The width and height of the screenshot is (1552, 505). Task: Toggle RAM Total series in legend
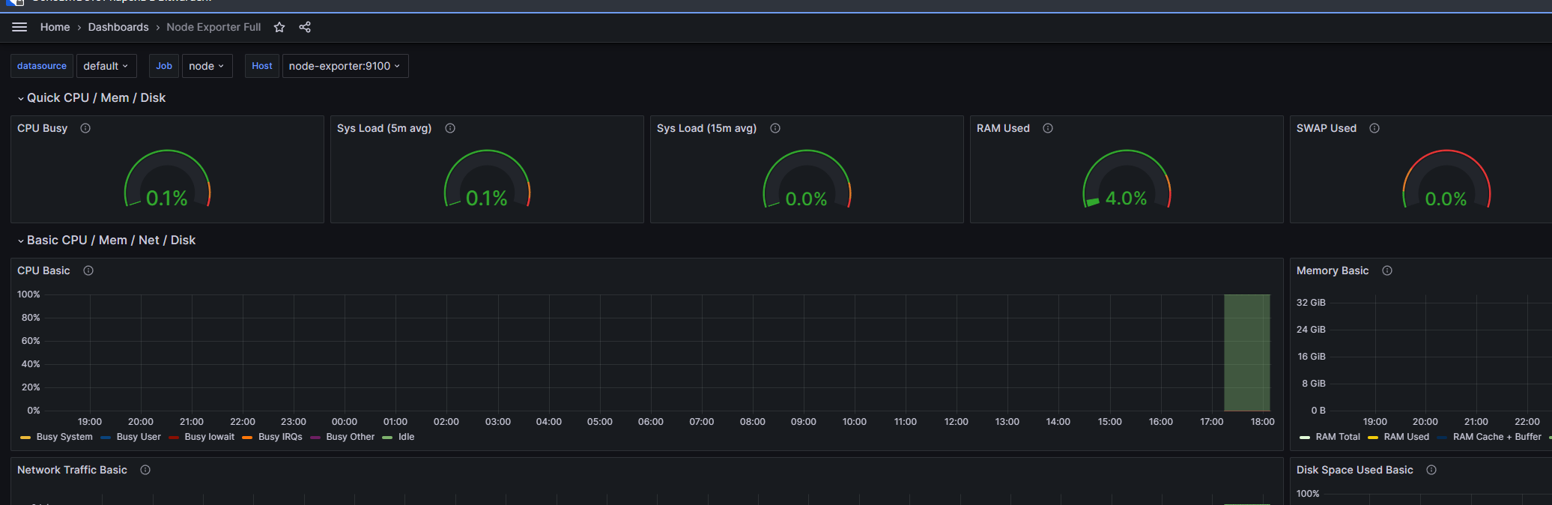pos(1337,437)
